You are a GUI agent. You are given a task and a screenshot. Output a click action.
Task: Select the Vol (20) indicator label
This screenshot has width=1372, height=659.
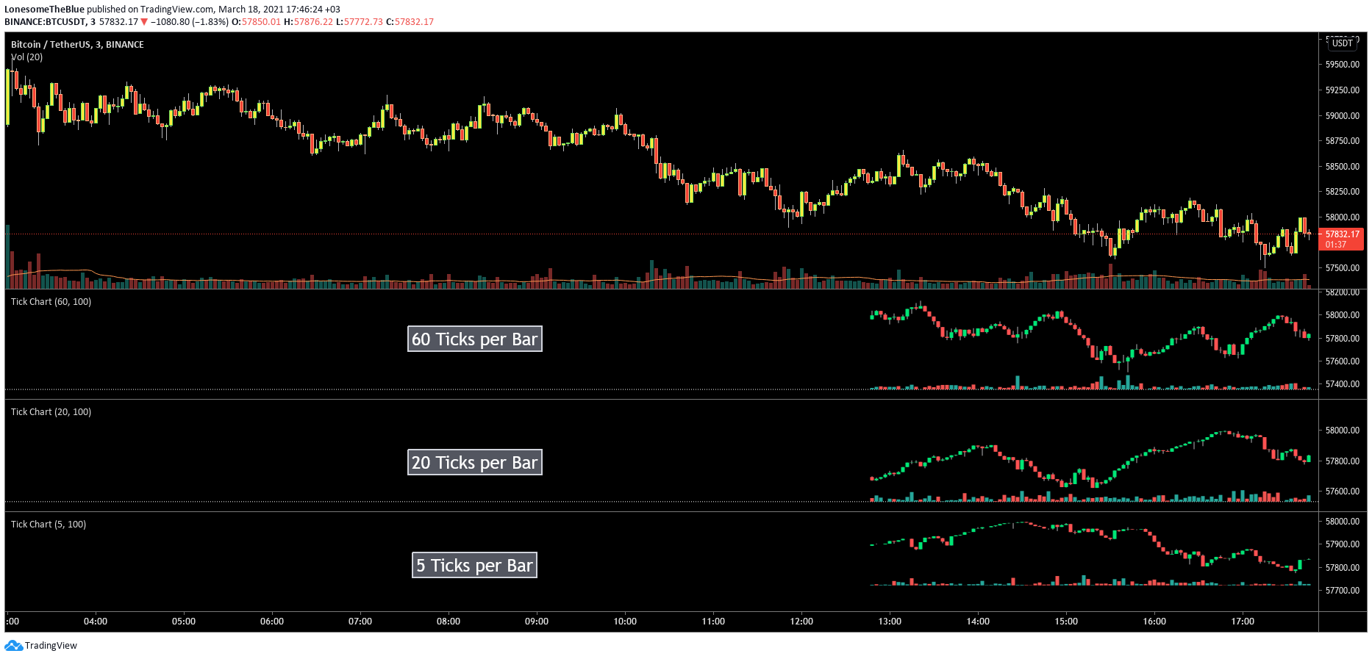(x=26, y=57)
